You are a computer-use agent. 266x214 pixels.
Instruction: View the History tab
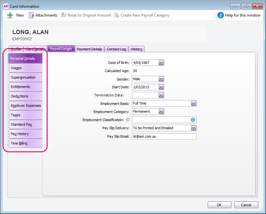(x=136, y=49)
